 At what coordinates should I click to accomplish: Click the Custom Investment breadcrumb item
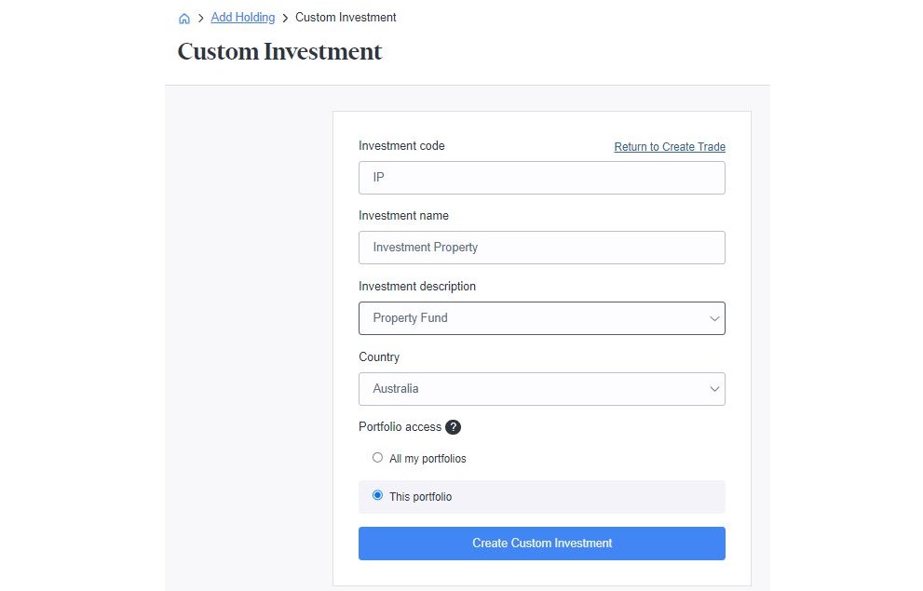point(346,17)
